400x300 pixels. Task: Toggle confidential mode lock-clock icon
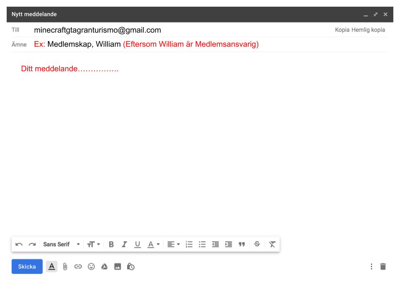[131, 267]
